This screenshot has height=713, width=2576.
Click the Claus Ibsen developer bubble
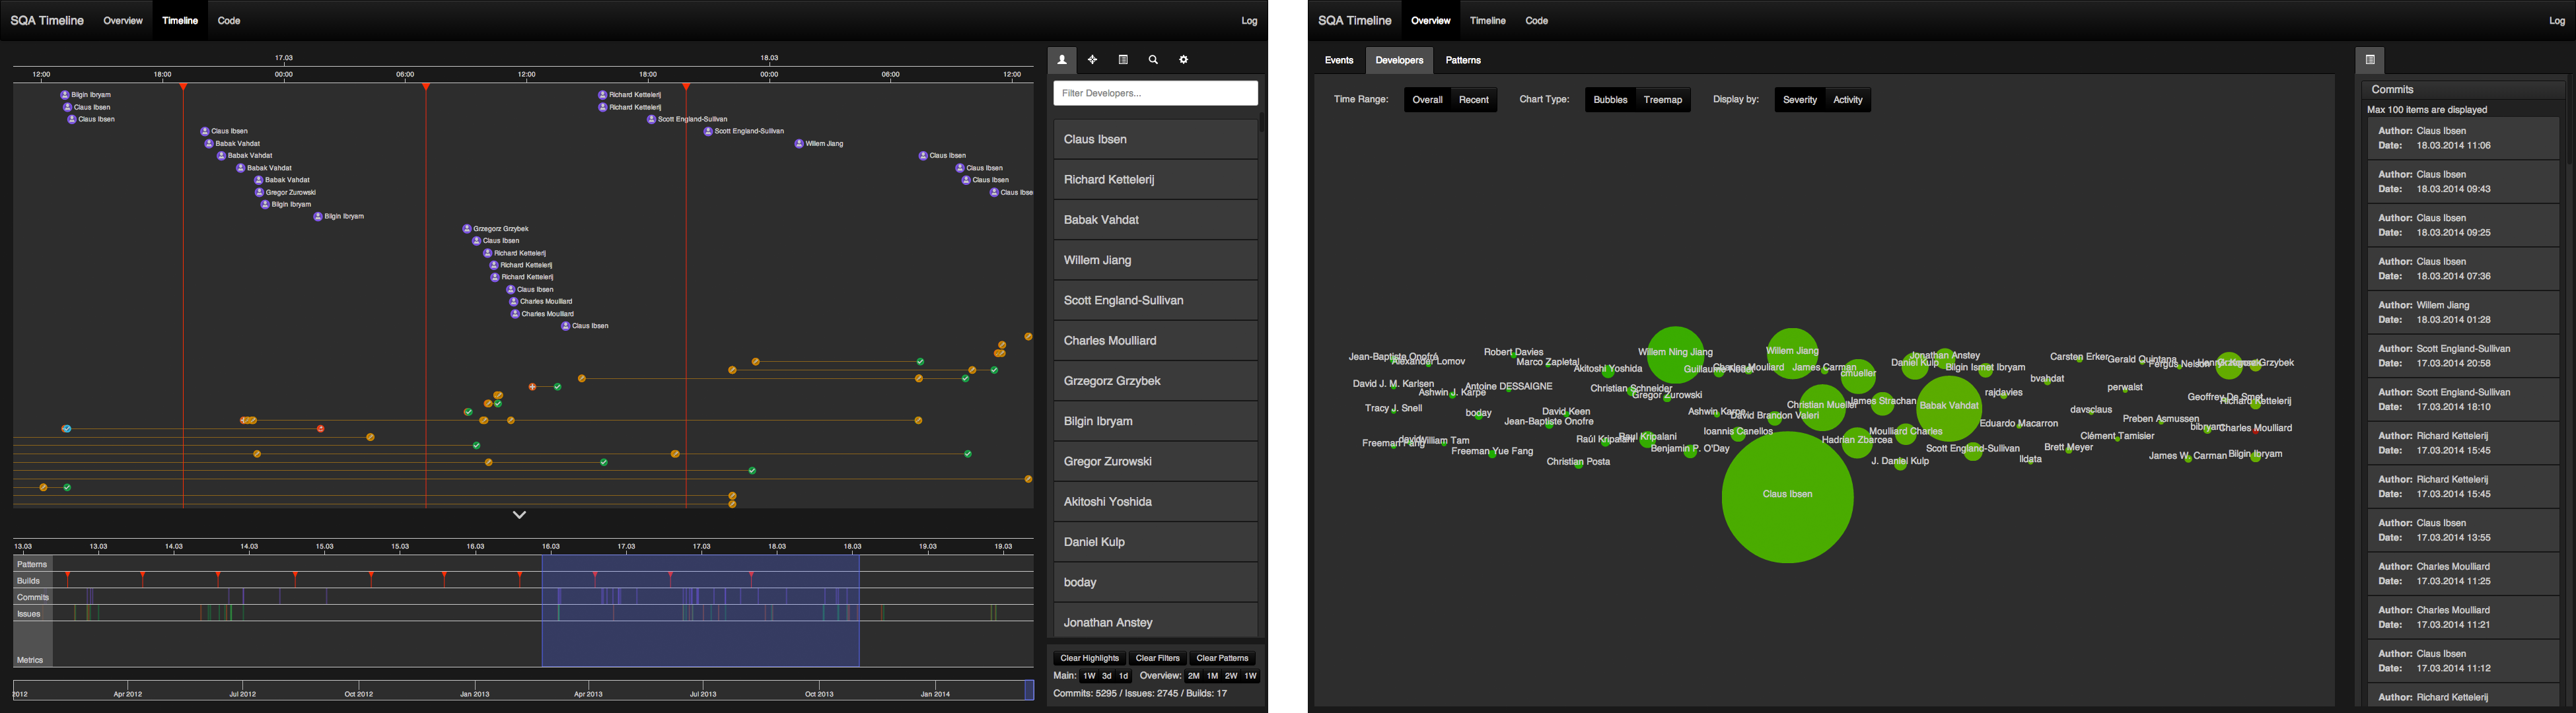1787,497
